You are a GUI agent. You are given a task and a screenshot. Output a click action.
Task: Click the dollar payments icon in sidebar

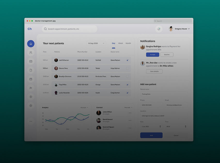coord(31,97)
